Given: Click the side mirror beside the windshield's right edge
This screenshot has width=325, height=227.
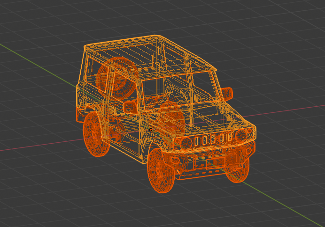Looking at the screenshot, I should [227, 94].
